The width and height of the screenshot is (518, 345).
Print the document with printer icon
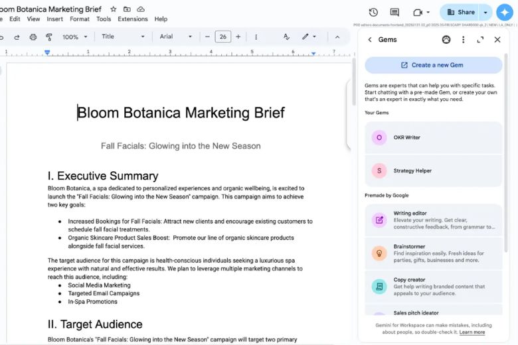pyautogui.click(x=33, y=37)
